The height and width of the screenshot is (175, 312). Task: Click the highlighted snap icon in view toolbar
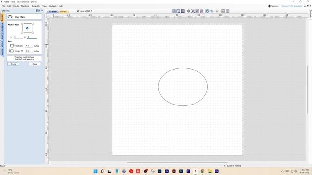(207, 11)
